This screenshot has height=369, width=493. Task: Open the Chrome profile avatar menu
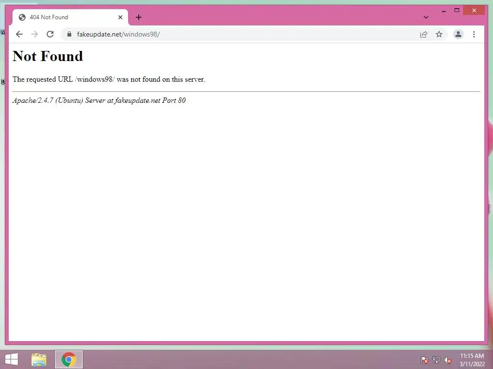tap(458, 34)
